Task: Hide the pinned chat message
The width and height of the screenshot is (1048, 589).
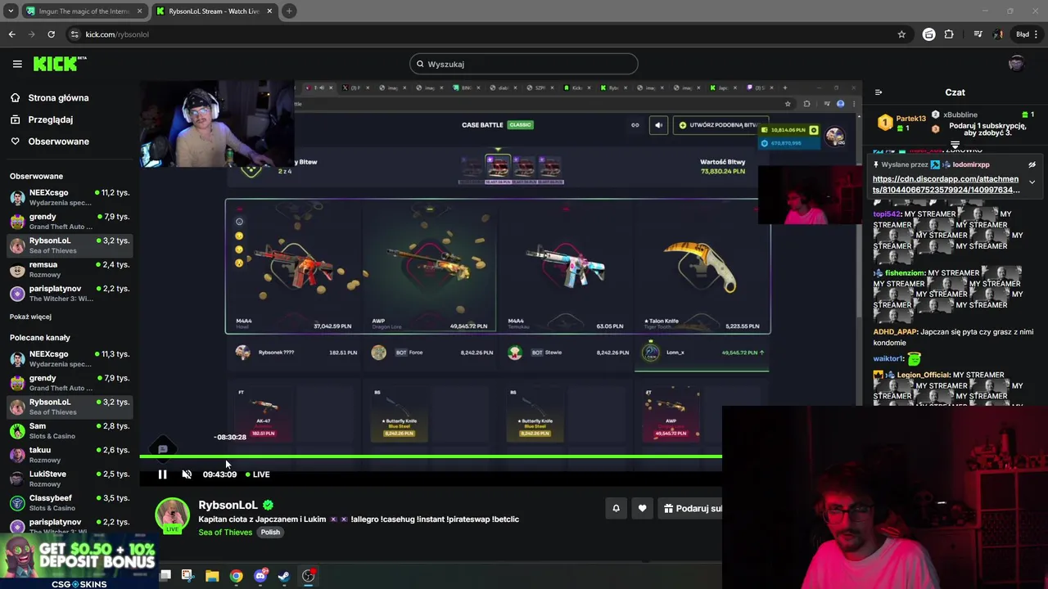Action: point(1032,164)
